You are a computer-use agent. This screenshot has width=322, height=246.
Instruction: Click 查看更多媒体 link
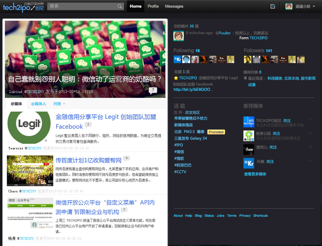click(255, 174)
